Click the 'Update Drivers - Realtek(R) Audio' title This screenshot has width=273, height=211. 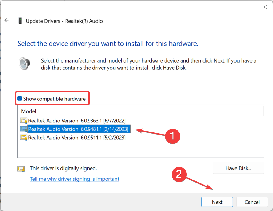point(64,21)
